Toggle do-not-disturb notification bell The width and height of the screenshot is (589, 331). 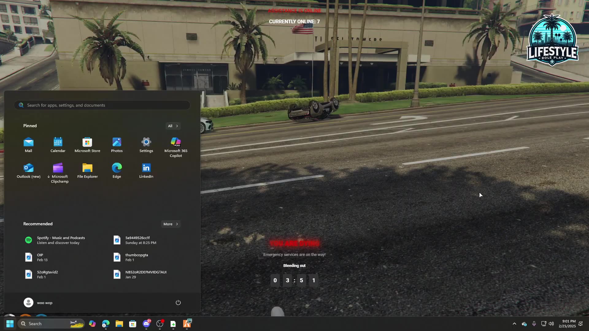point(580,324)
